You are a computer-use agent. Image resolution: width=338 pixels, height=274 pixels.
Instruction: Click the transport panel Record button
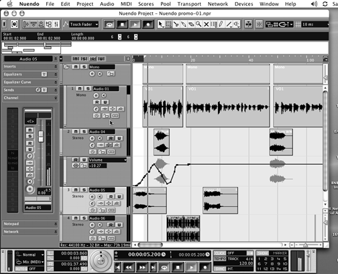click(x=205, y=267)
